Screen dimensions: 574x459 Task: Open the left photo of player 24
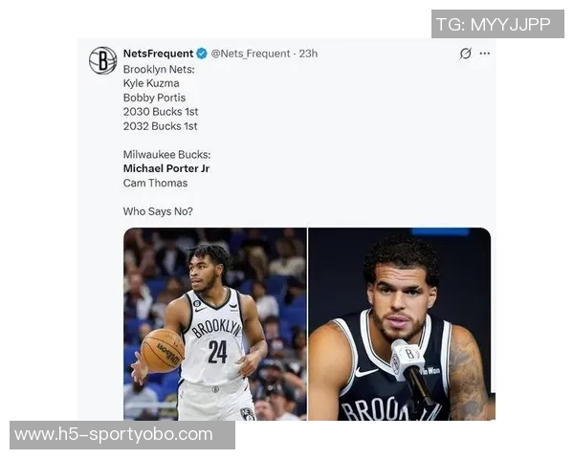click(215, 324)
